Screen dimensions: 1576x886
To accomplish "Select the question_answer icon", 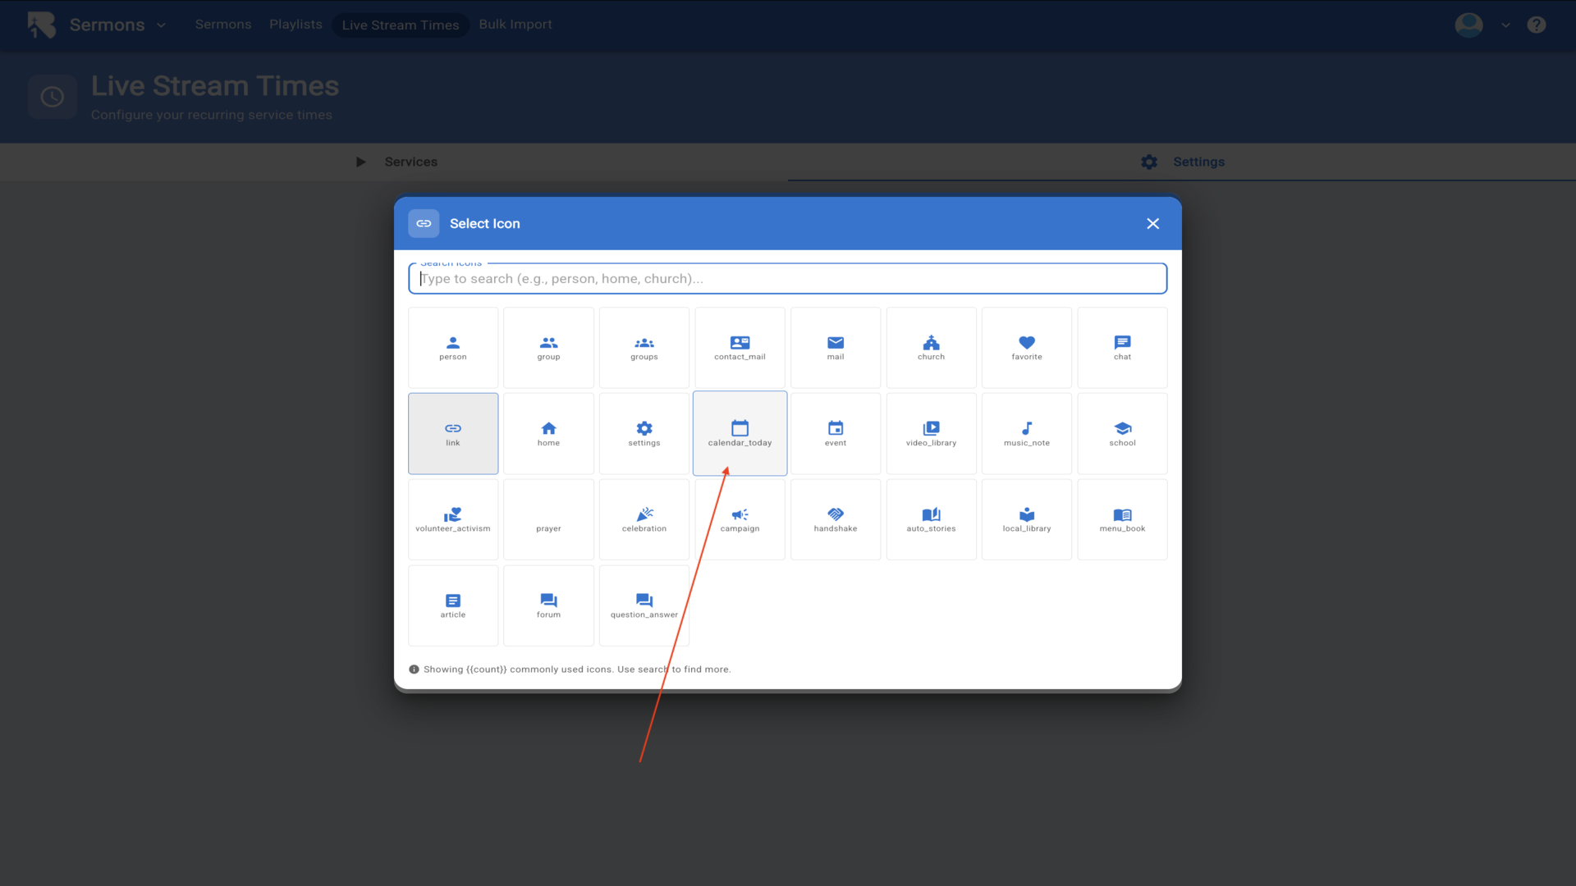I will click(x=644, y=605).
